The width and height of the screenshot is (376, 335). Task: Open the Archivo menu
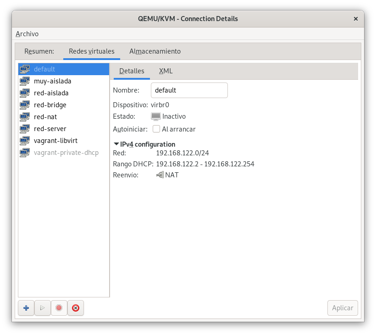(x=27, y=34)
